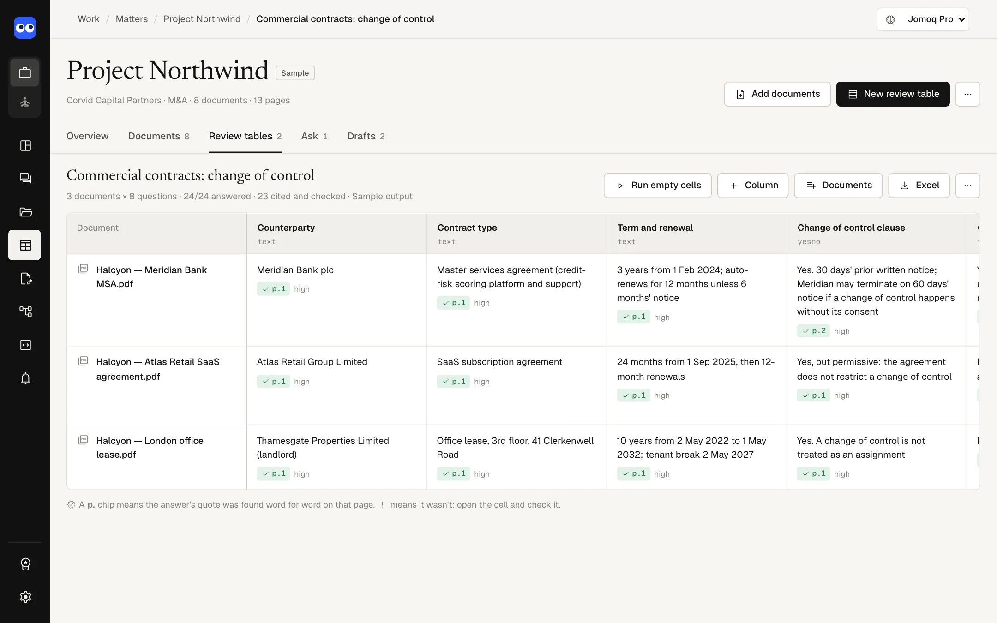
Task: Open the layout panels icon in sidebar
Action: coord(25,146)
